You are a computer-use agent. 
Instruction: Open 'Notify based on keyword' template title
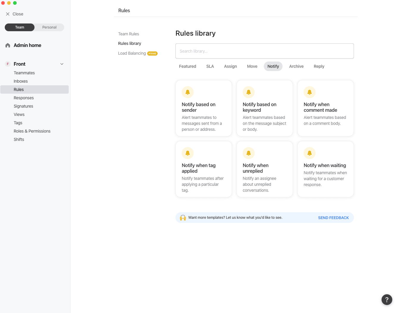coord(260,107)
